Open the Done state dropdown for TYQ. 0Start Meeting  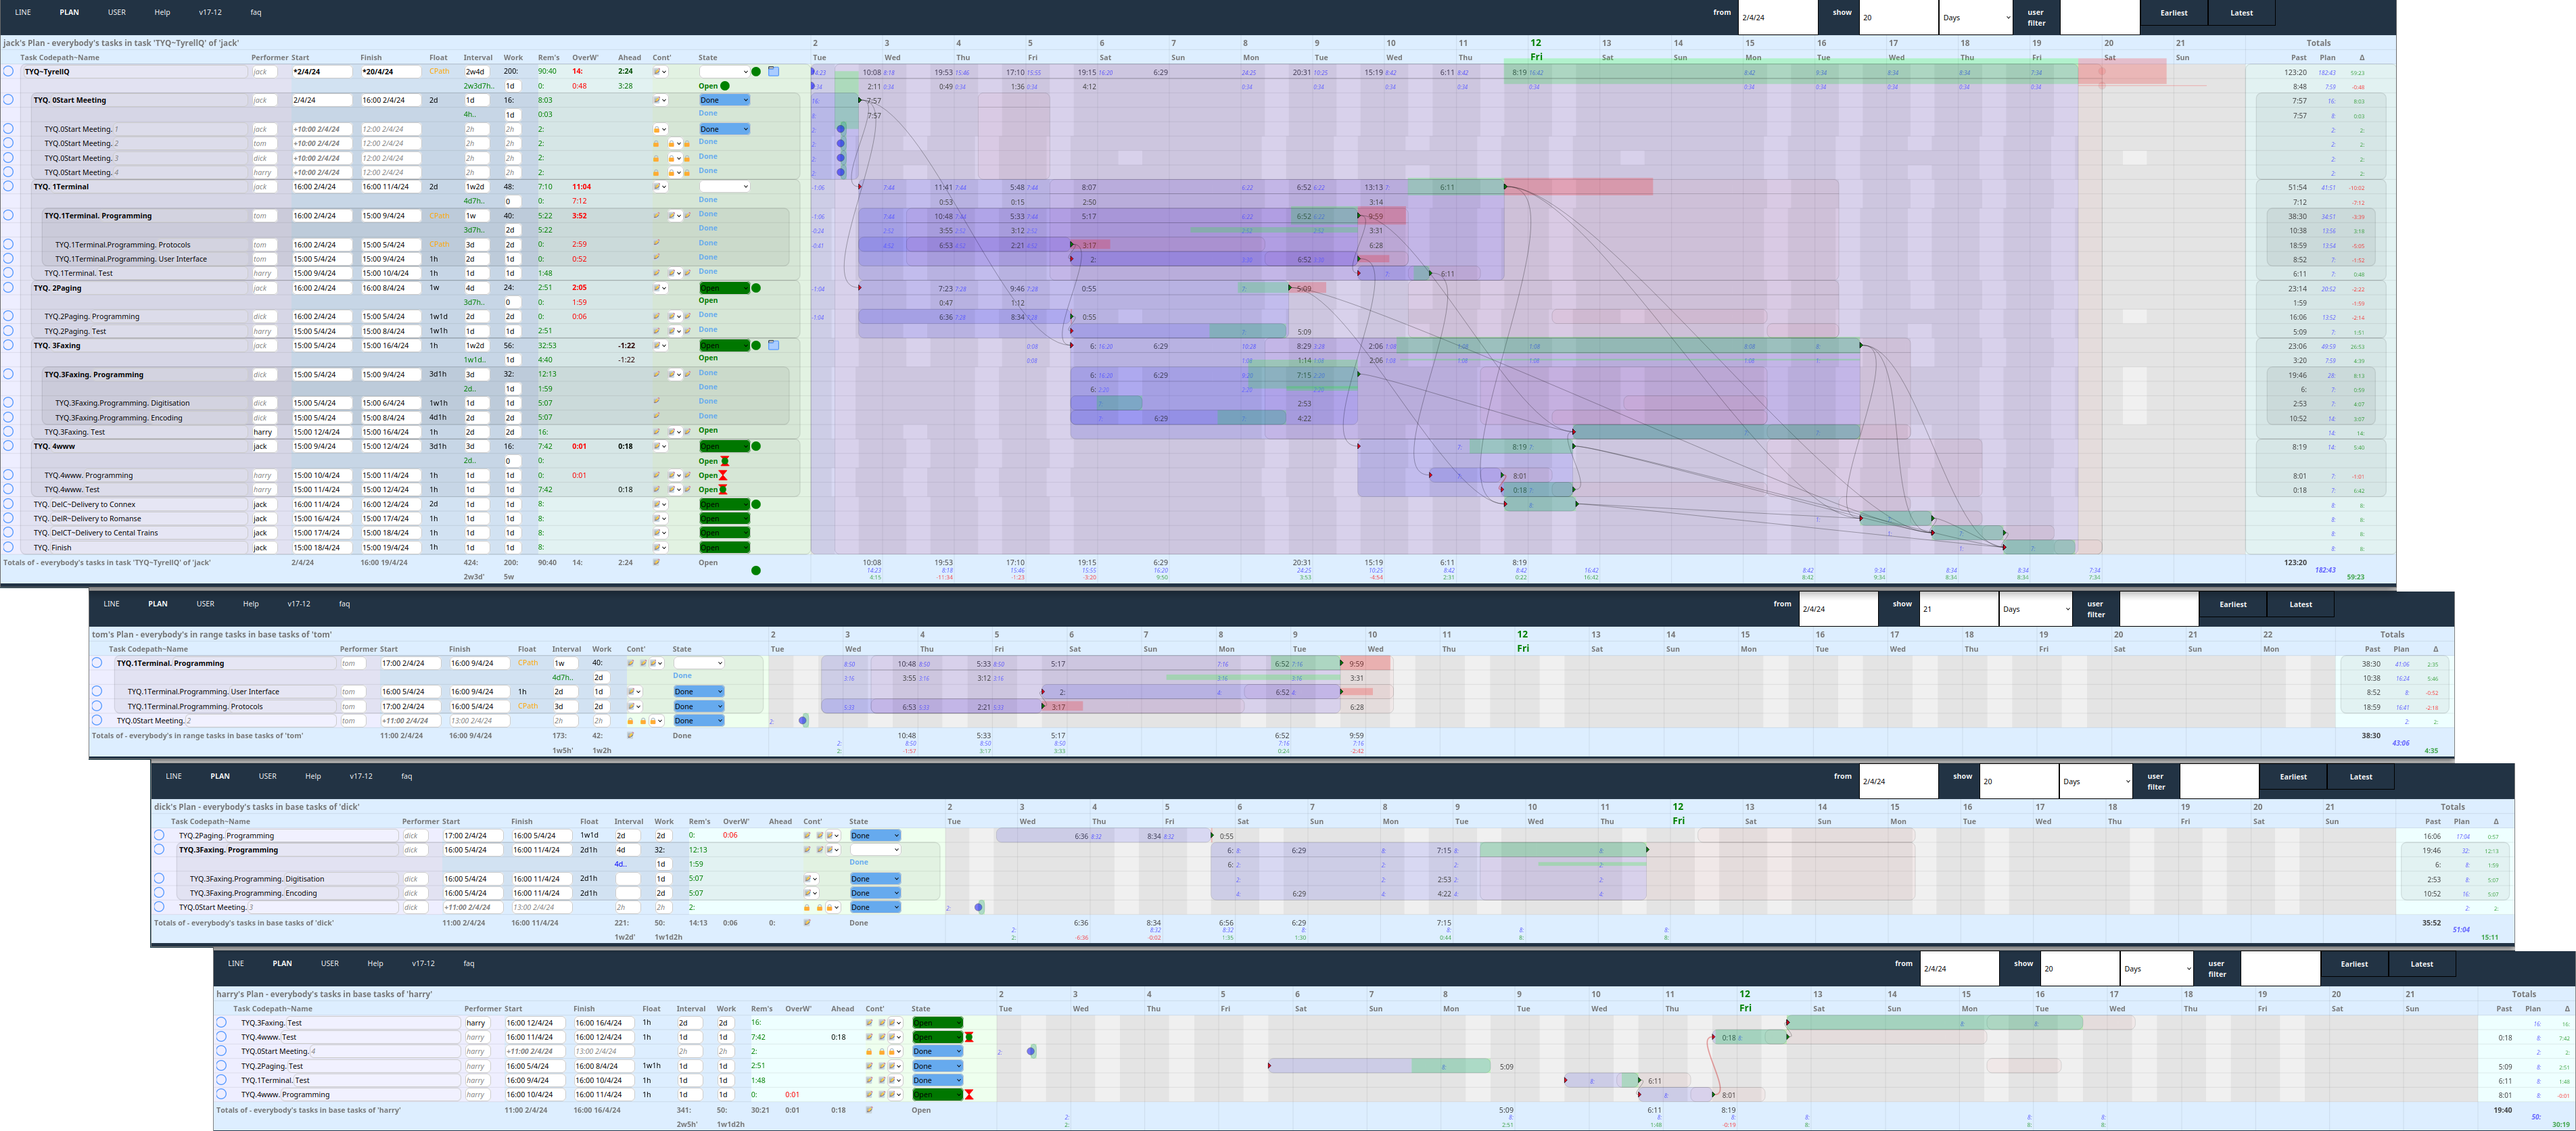pyautogui.click(x=724, y=100)
